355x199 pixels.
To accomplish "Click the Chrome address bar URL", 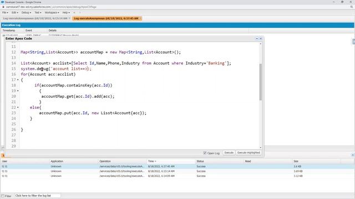I will (x=51, y=7).
